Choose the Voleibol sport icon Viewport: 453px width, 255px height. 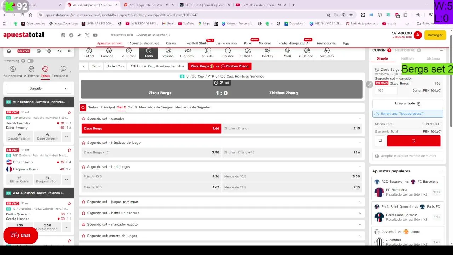[x=168, y=53]
